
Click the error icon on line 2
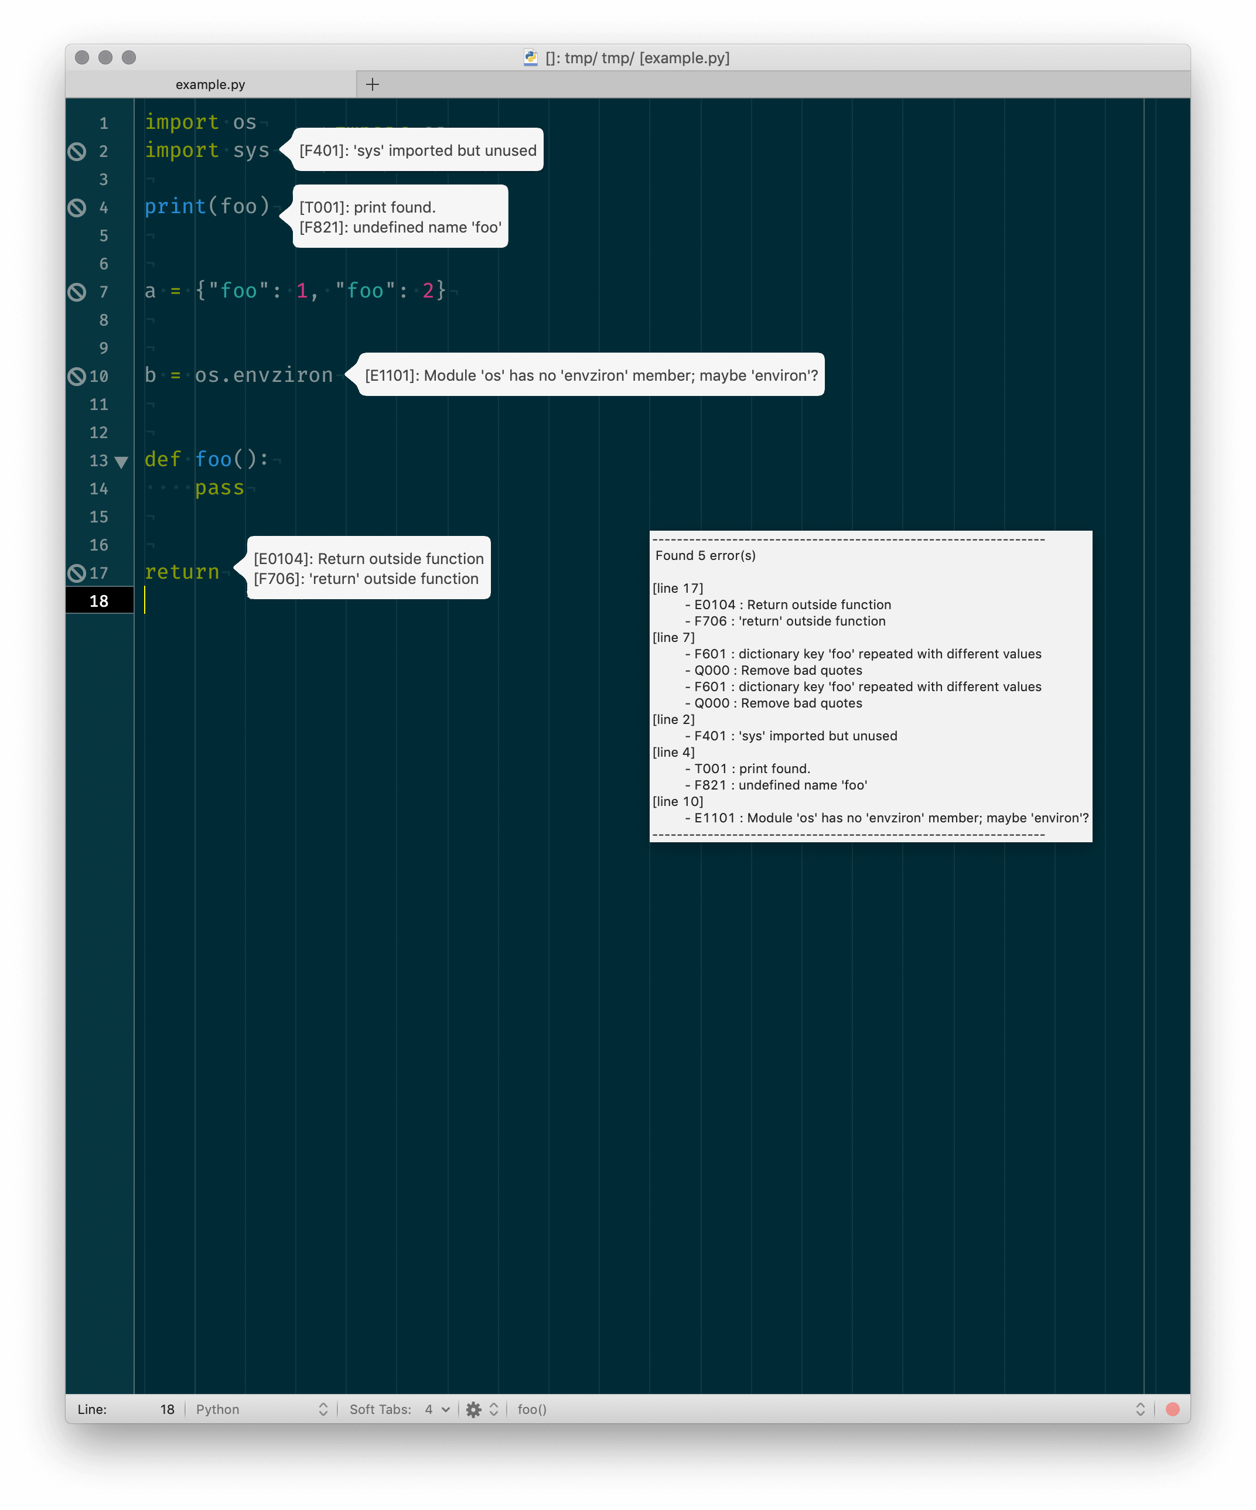click(77, 151)
